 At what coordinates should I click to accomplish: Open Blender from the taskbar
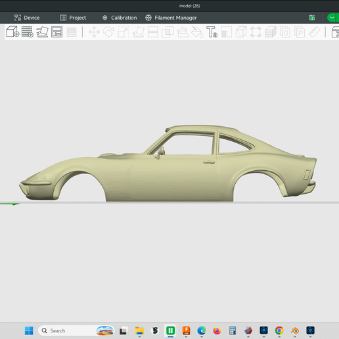(x=295, y=330)
